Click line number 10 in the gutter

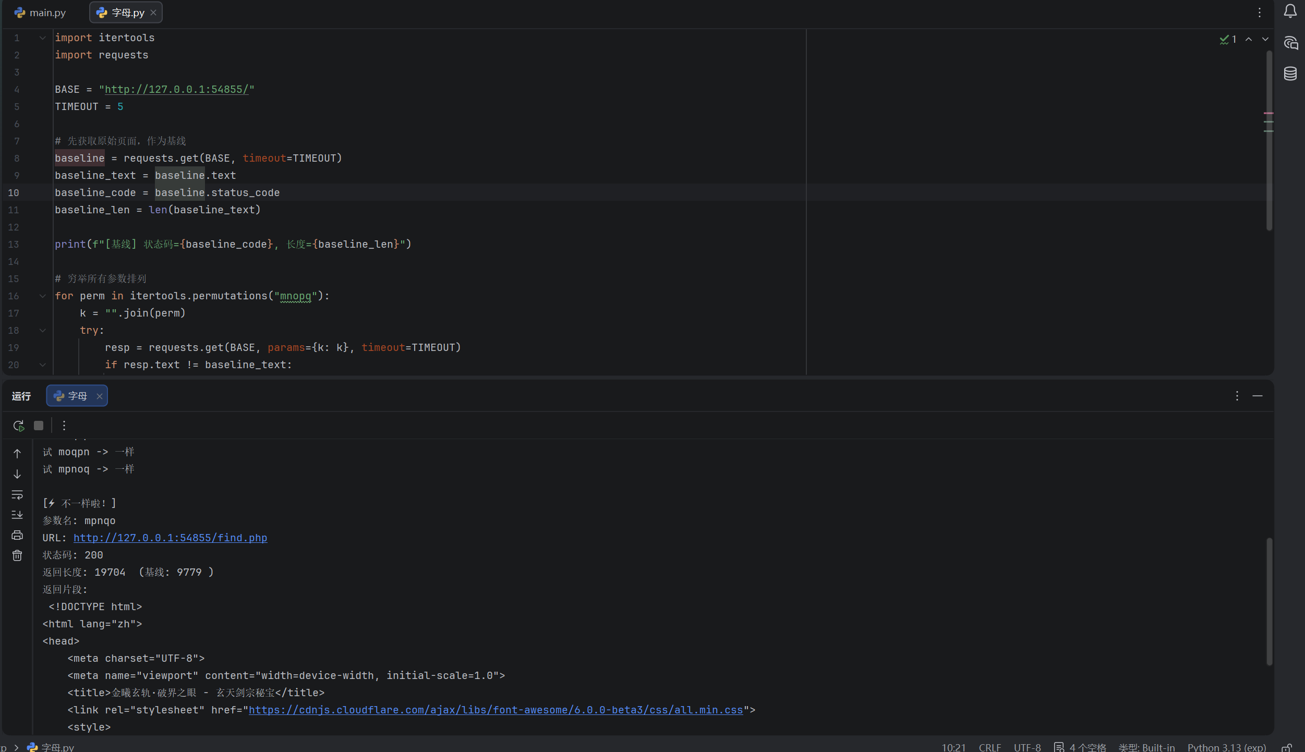[x=14, y=192]
